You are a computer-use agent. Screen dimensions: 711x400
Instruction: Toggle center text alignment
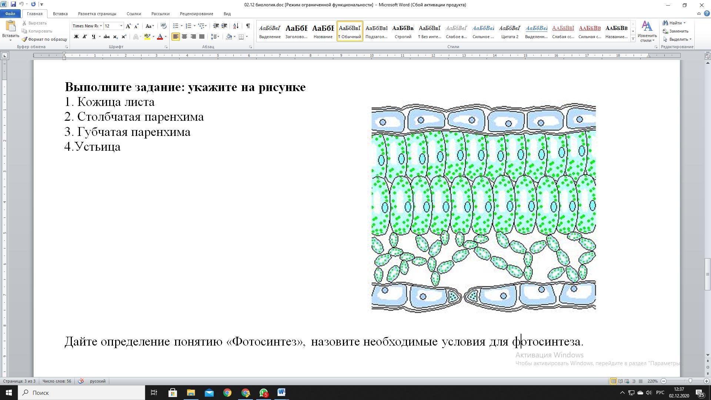click(x=184, y=37)
